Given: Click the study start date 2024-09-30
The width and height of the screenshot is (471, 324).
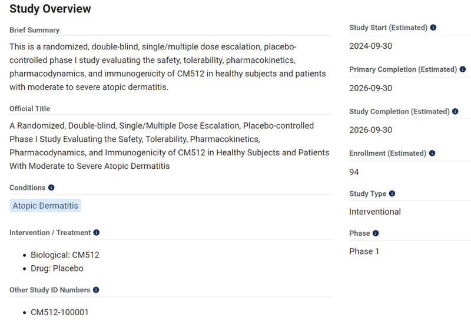Looking at the screenshot, I should coord(370,46).
